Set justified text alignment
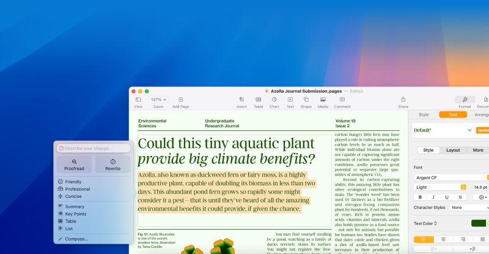The height and width of the screenshot is (254, 489). coord(482,239)
